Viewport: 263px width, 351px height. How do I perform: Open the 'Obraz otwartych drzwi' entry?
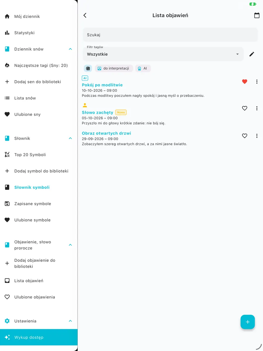click(x=106, y=133)
